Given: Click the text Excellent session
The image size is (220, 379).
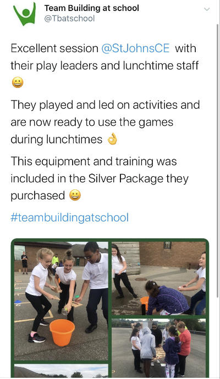Looking at the screenshot, I should pyautogui.click(x=54, y=48).
